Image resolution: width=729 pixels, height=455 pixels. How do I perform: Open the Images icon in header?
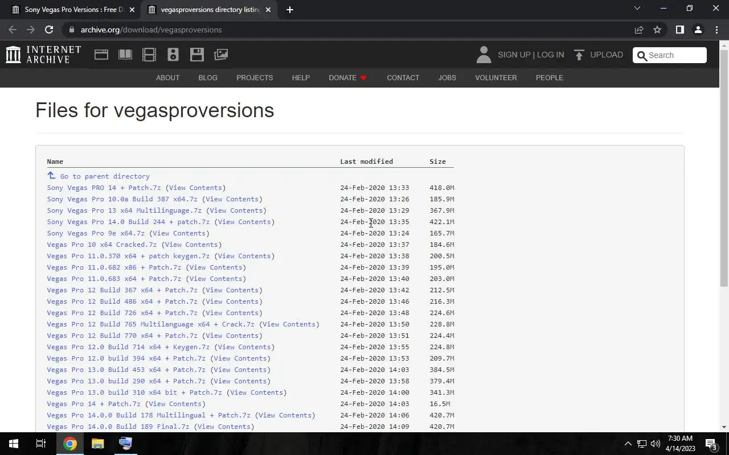(221, 55)
